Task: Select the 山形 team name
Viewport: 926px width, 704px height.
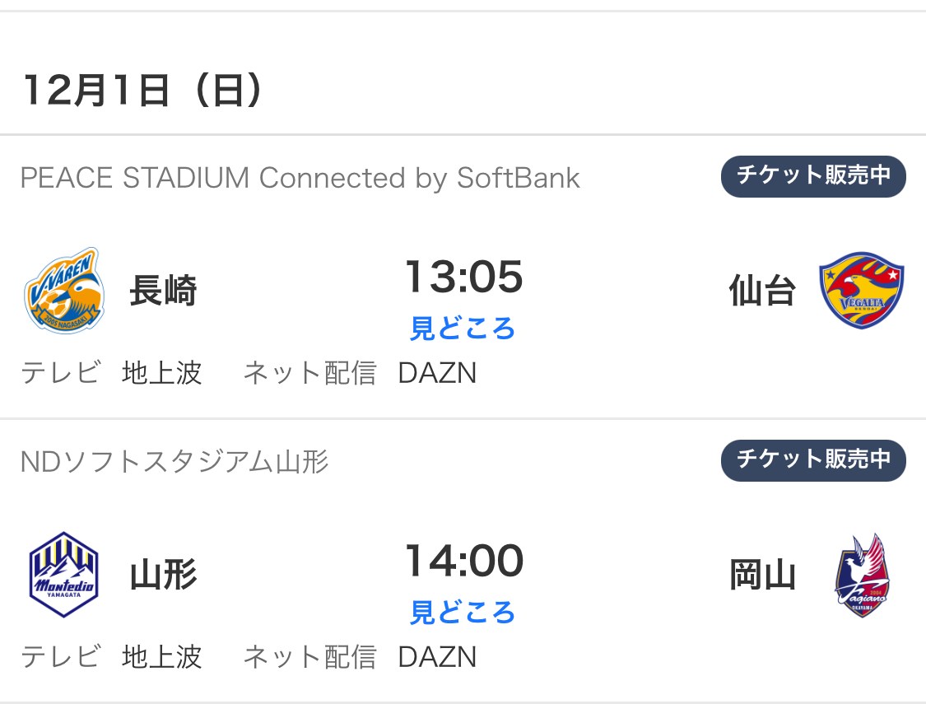Action: (x=163, y=576)
